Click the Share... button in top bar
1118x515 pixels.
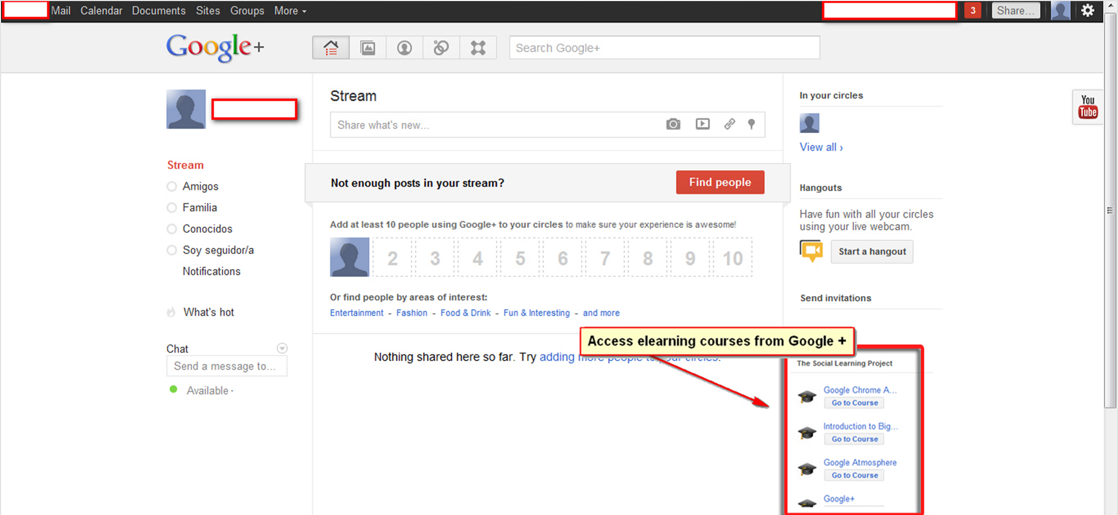pos(1016,10)
